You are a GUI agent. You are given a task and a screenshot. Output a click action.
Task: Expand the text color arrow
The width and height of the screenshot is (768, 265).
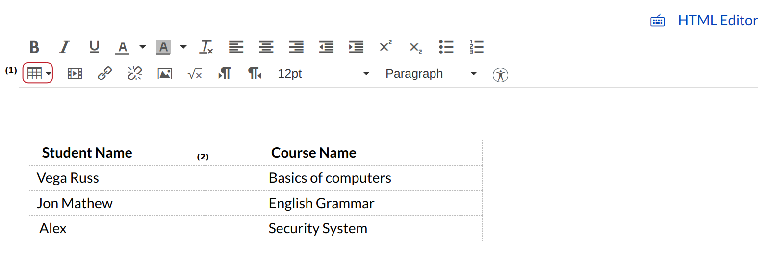[x=143, y=47]
